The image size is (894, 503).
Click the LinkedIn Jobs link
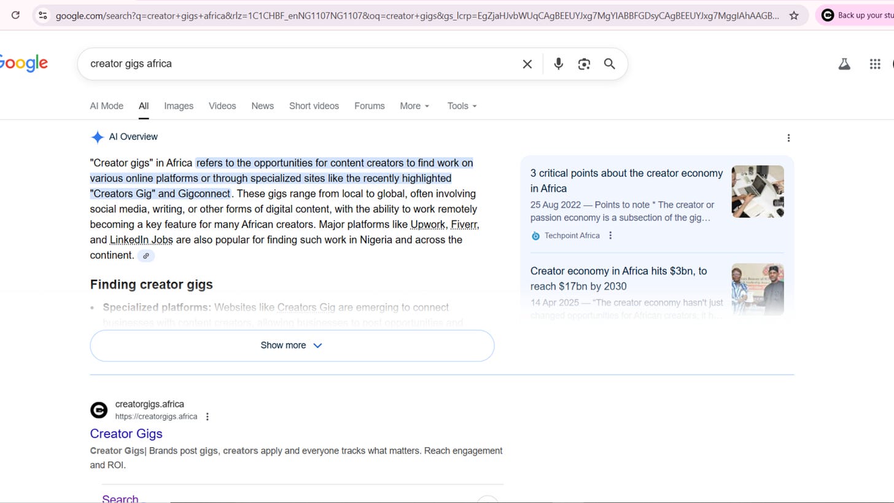coord(141,240)
